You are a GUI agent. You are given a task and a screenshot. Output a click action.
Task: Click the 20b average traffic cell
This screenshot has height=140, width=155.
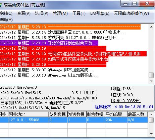tap(116, 120)
